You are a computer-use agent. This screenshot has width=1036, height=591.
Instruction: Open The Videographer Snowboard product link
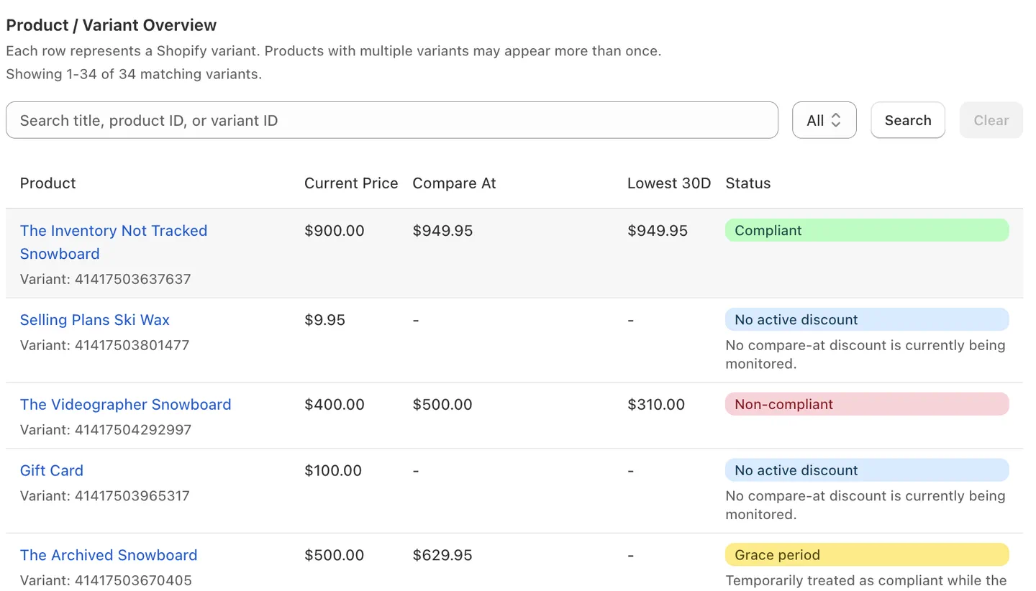click(x=126, y=405)
